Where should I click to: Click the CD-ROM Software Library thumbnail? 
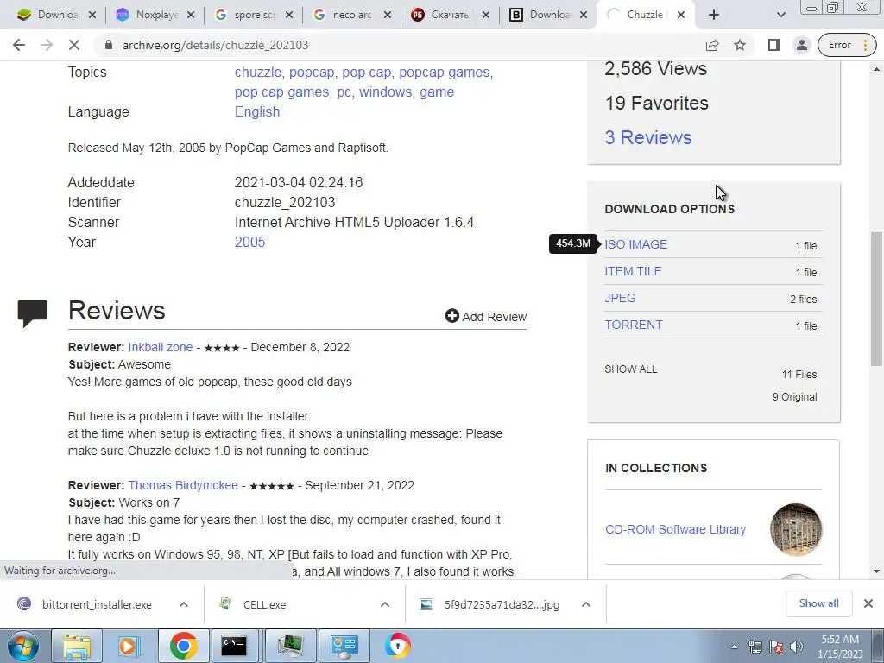click(795, 529)
